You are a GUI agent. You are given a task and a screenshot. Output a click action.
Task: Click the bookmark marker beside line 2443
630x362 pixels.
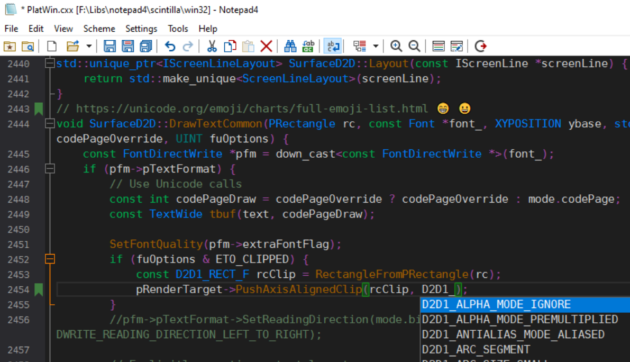38,108
